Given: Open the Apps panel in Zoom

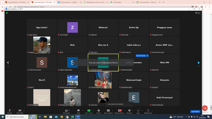Looking at the screenshot, I should tap(138, 111).
